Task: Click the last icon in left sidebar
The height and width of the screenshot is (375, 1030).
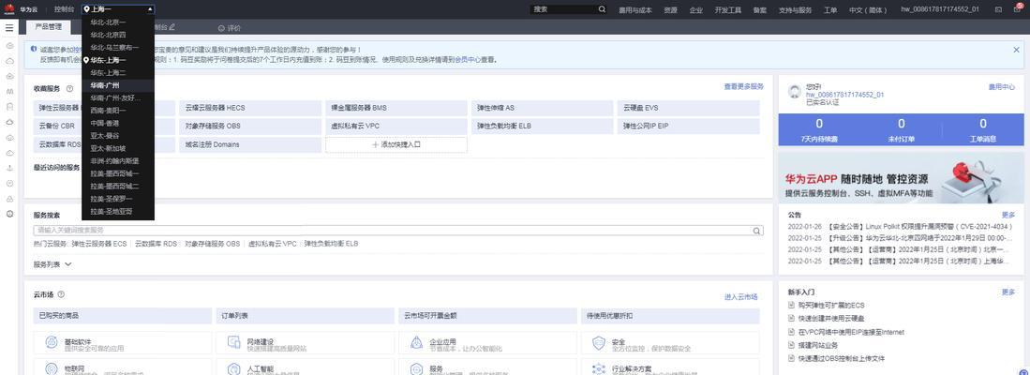Action: pos(10,214)
